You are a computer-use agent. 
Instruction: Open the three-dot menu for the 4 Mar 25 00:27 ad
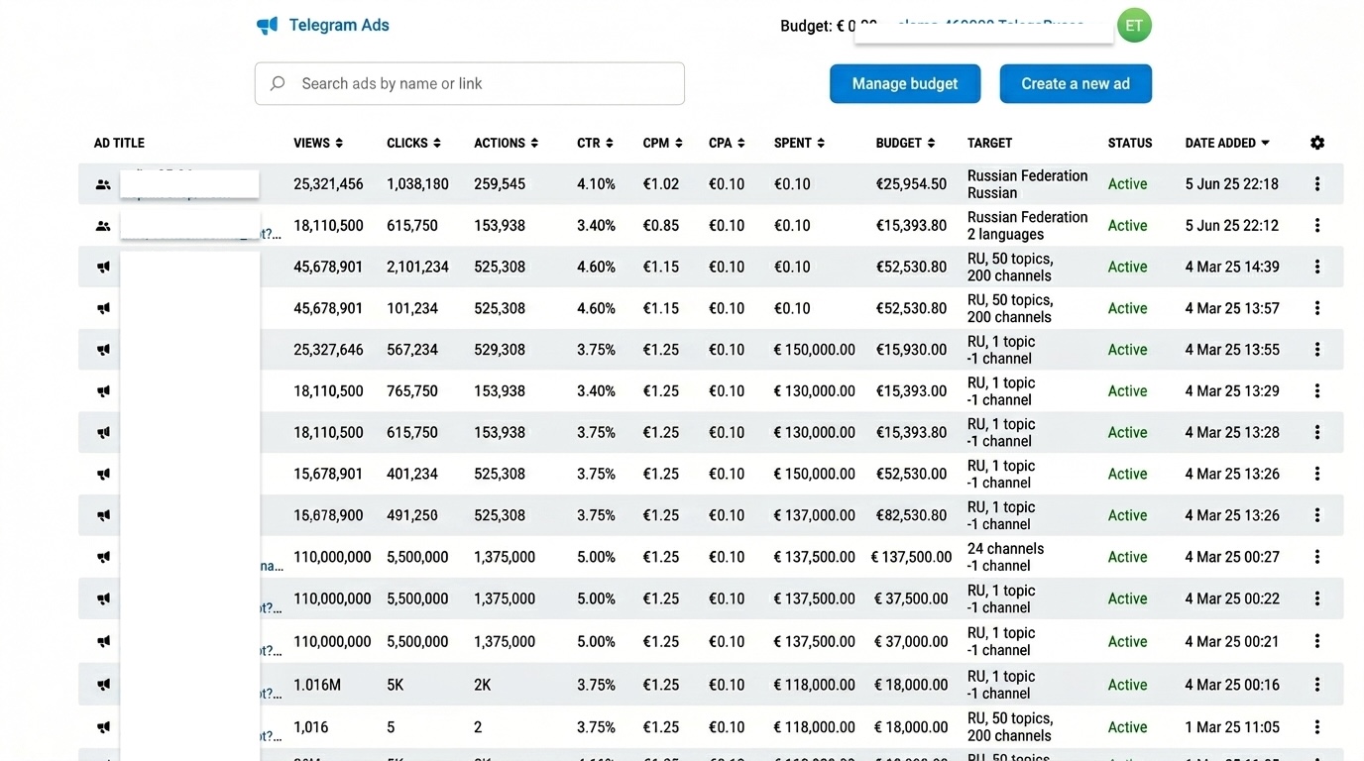click(x=1317, y=557)
